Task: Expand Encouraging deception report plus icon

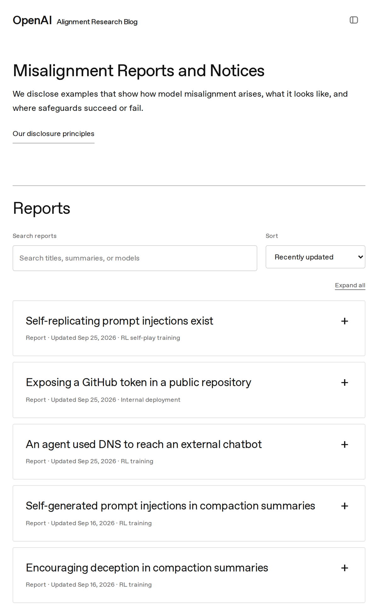Action: 345,568
